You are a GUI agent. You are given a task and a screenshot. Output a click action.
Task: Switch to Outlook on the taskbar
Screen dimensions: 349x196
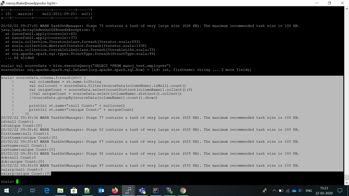[101, 191]
